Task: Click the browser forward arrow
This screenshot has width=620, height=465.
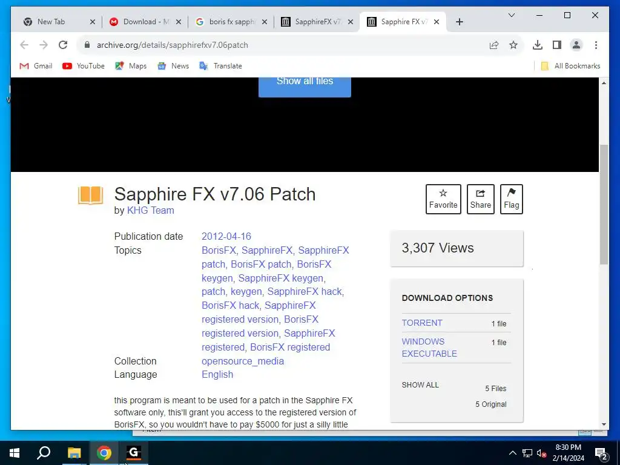Action: tap(44, 45)
